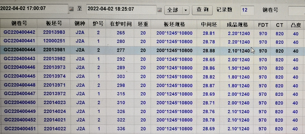Screen dimensions: 305x134
Task: Click slab number 22013972
Action: click(x=55, y=94)
